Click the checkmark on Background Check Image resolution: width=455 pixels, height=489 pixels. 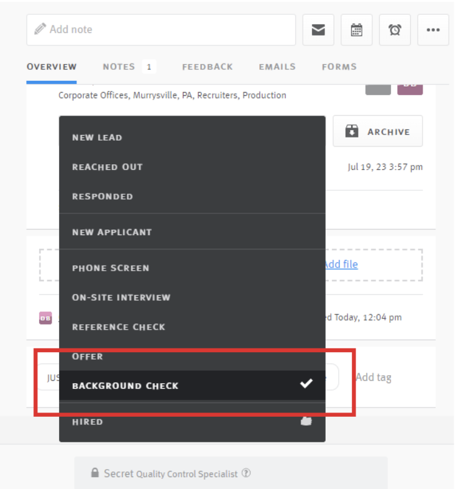(306, 383)
